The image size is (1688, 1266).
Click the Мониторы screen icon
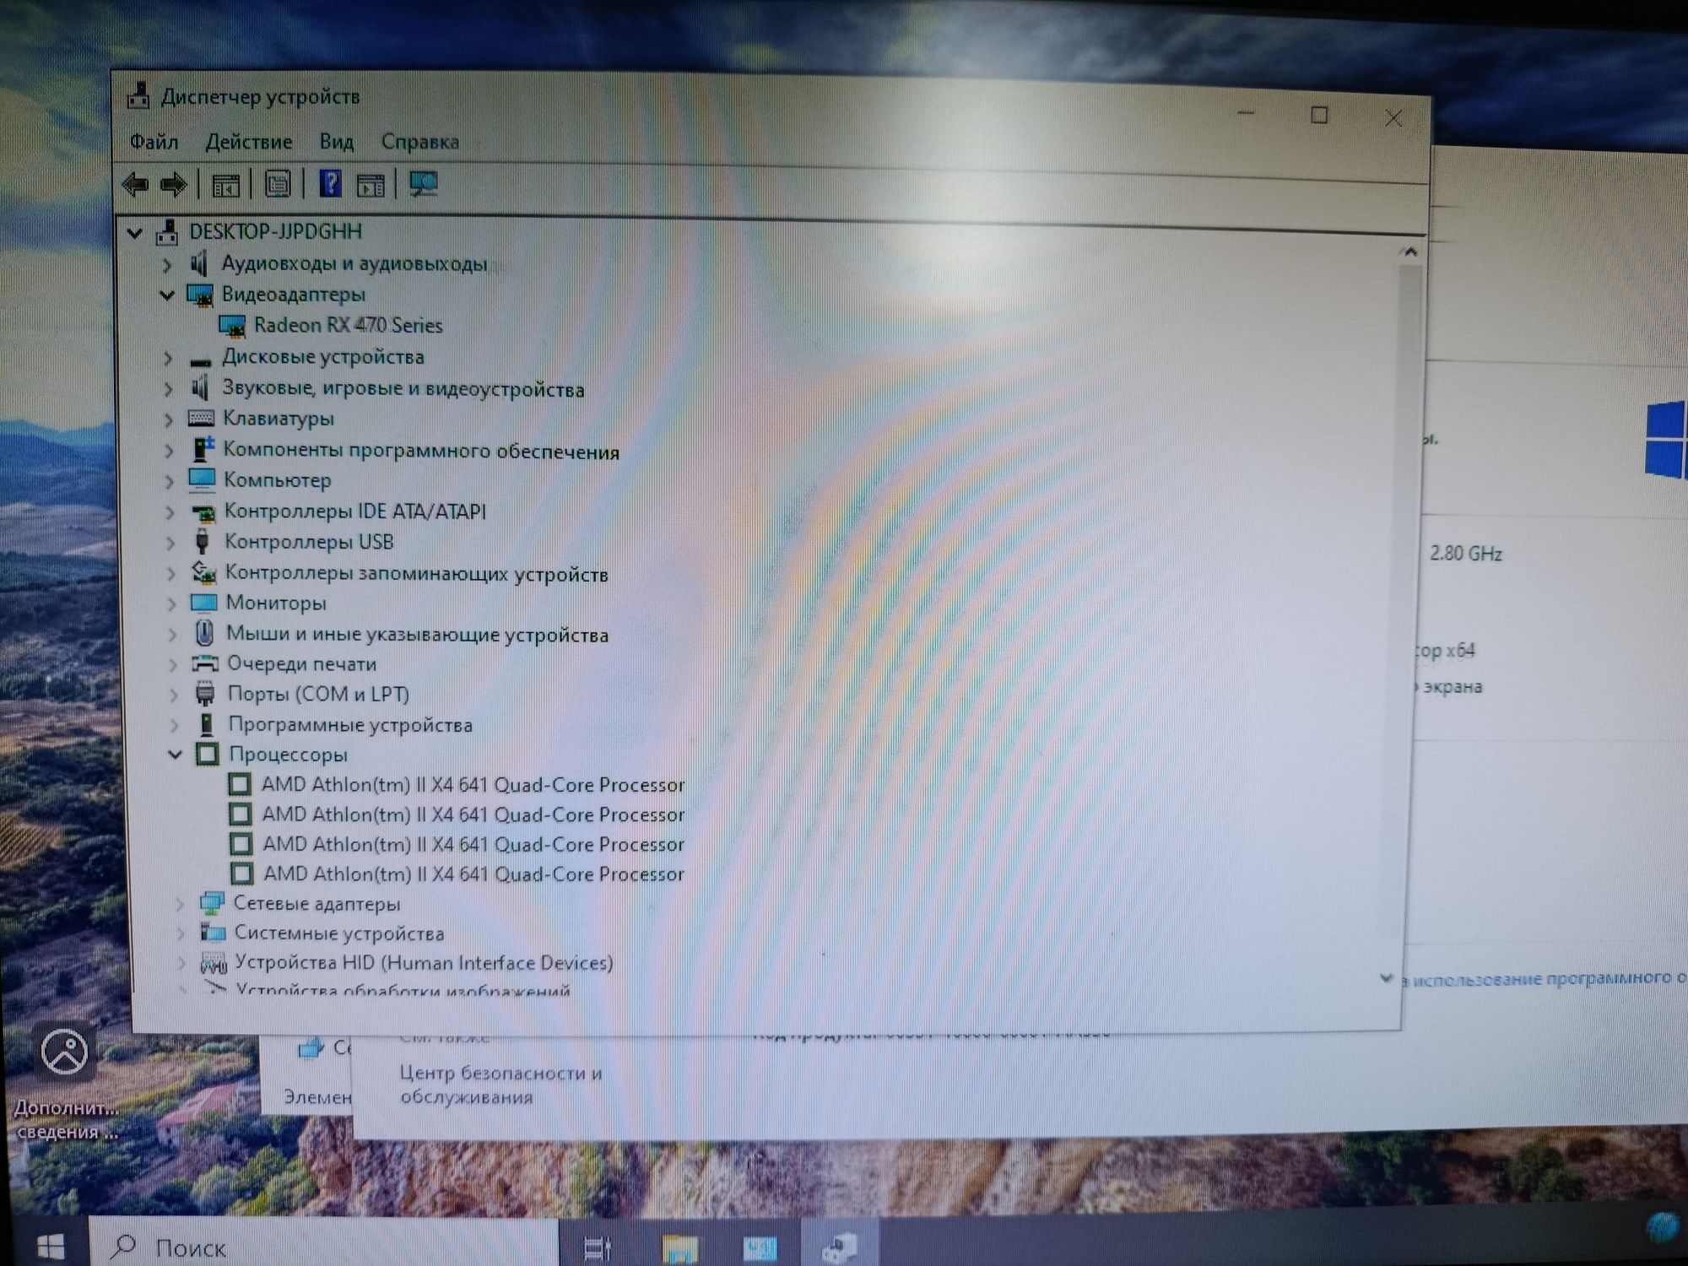203,603
